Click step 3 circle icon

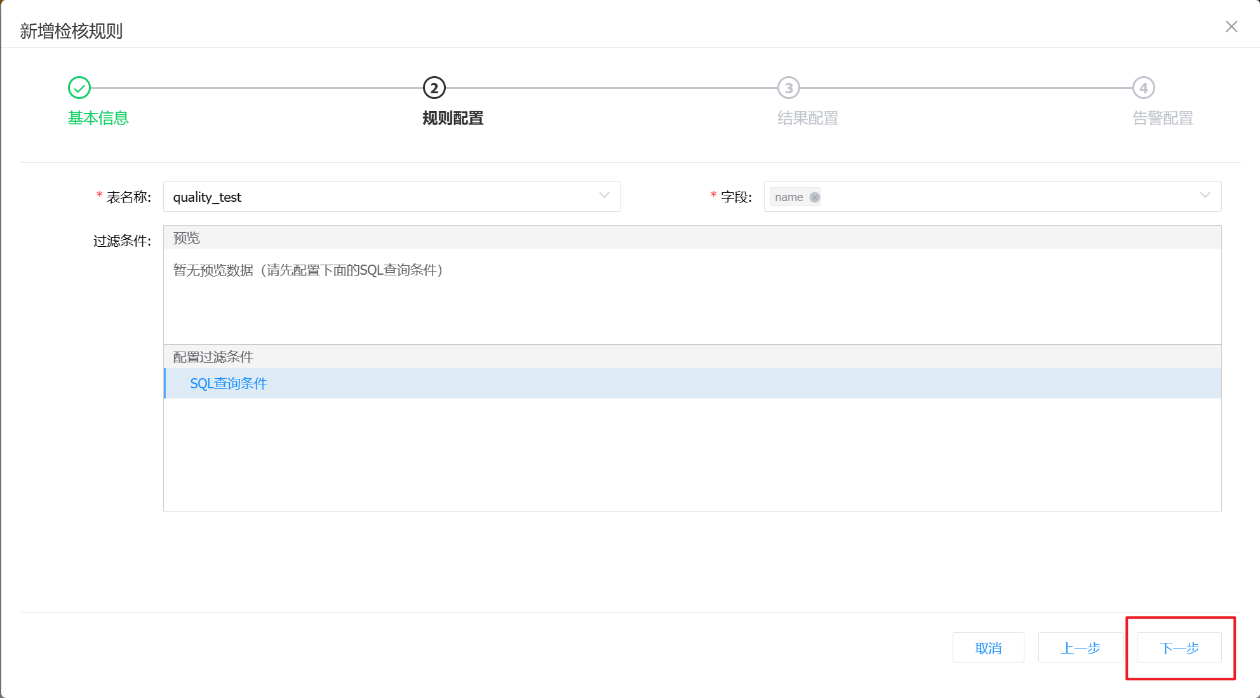pos(789,88)
